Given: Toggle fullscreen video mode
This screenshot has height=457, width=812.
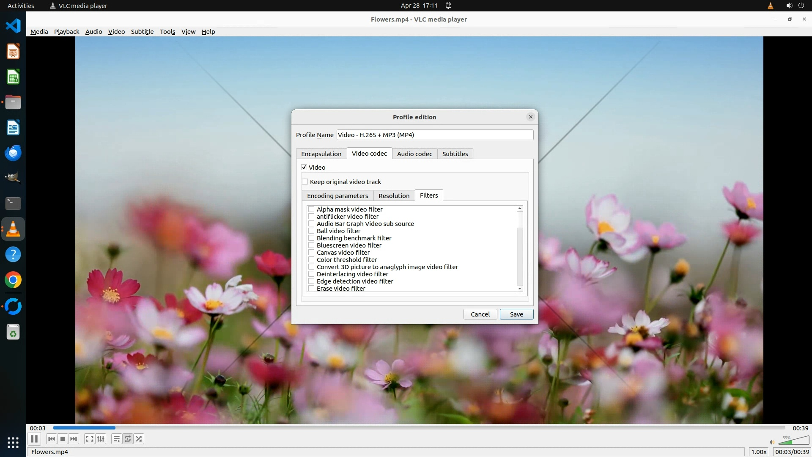Looking at the screenshot, I should coord(89,439).
